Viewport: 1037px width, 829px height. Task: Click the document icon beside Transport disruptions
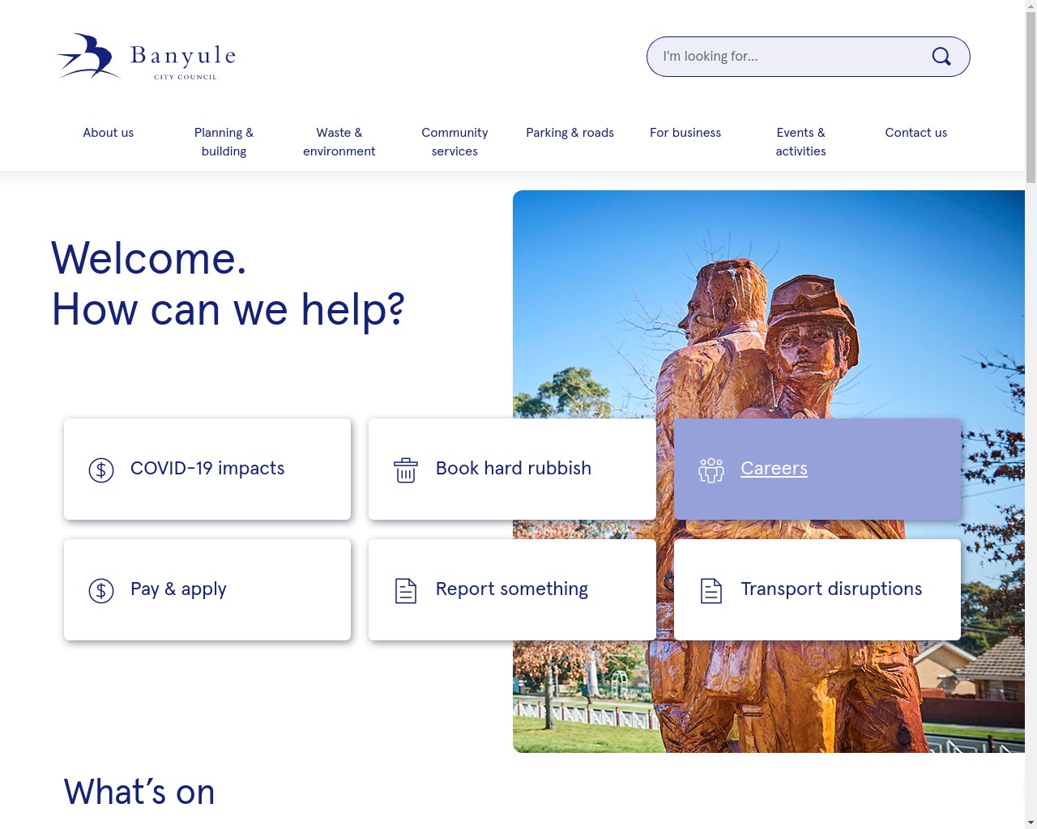pyautogui.click(x=711, y=590)
